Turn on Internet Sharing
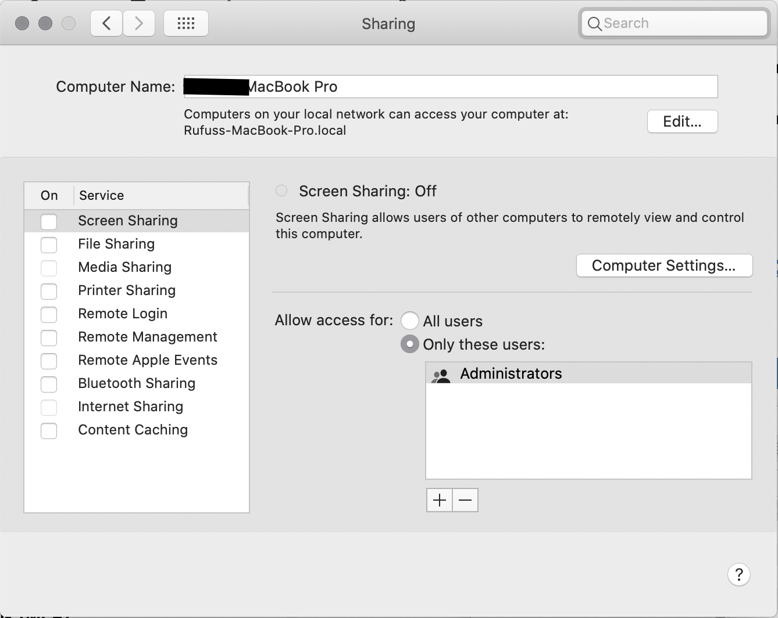The width and height of the screenshot is (778, 618). tap(49, 407)
